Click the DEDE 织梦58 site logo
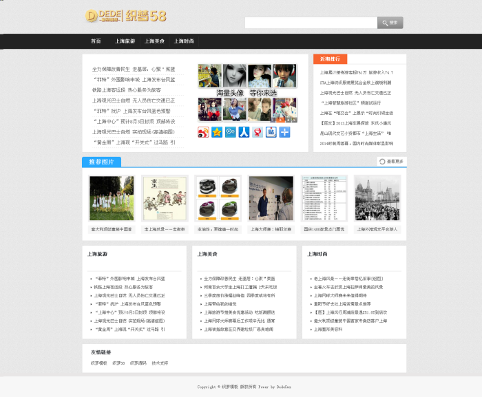This screenshot has height=397, width=482. tap(125, 16)
